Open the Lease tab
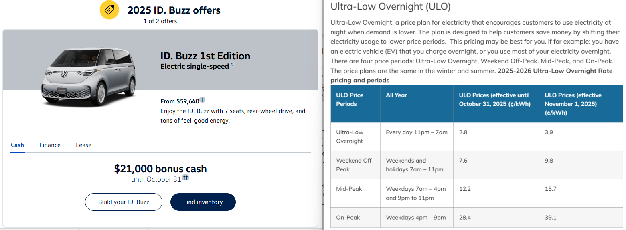The width and height of the screenshot is (626, 230). pos(83,145)
